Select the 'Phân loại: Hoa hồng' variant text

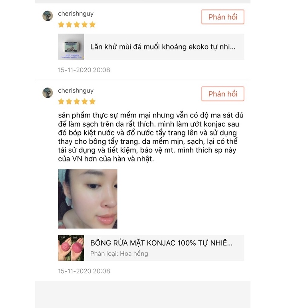[119, 254]
